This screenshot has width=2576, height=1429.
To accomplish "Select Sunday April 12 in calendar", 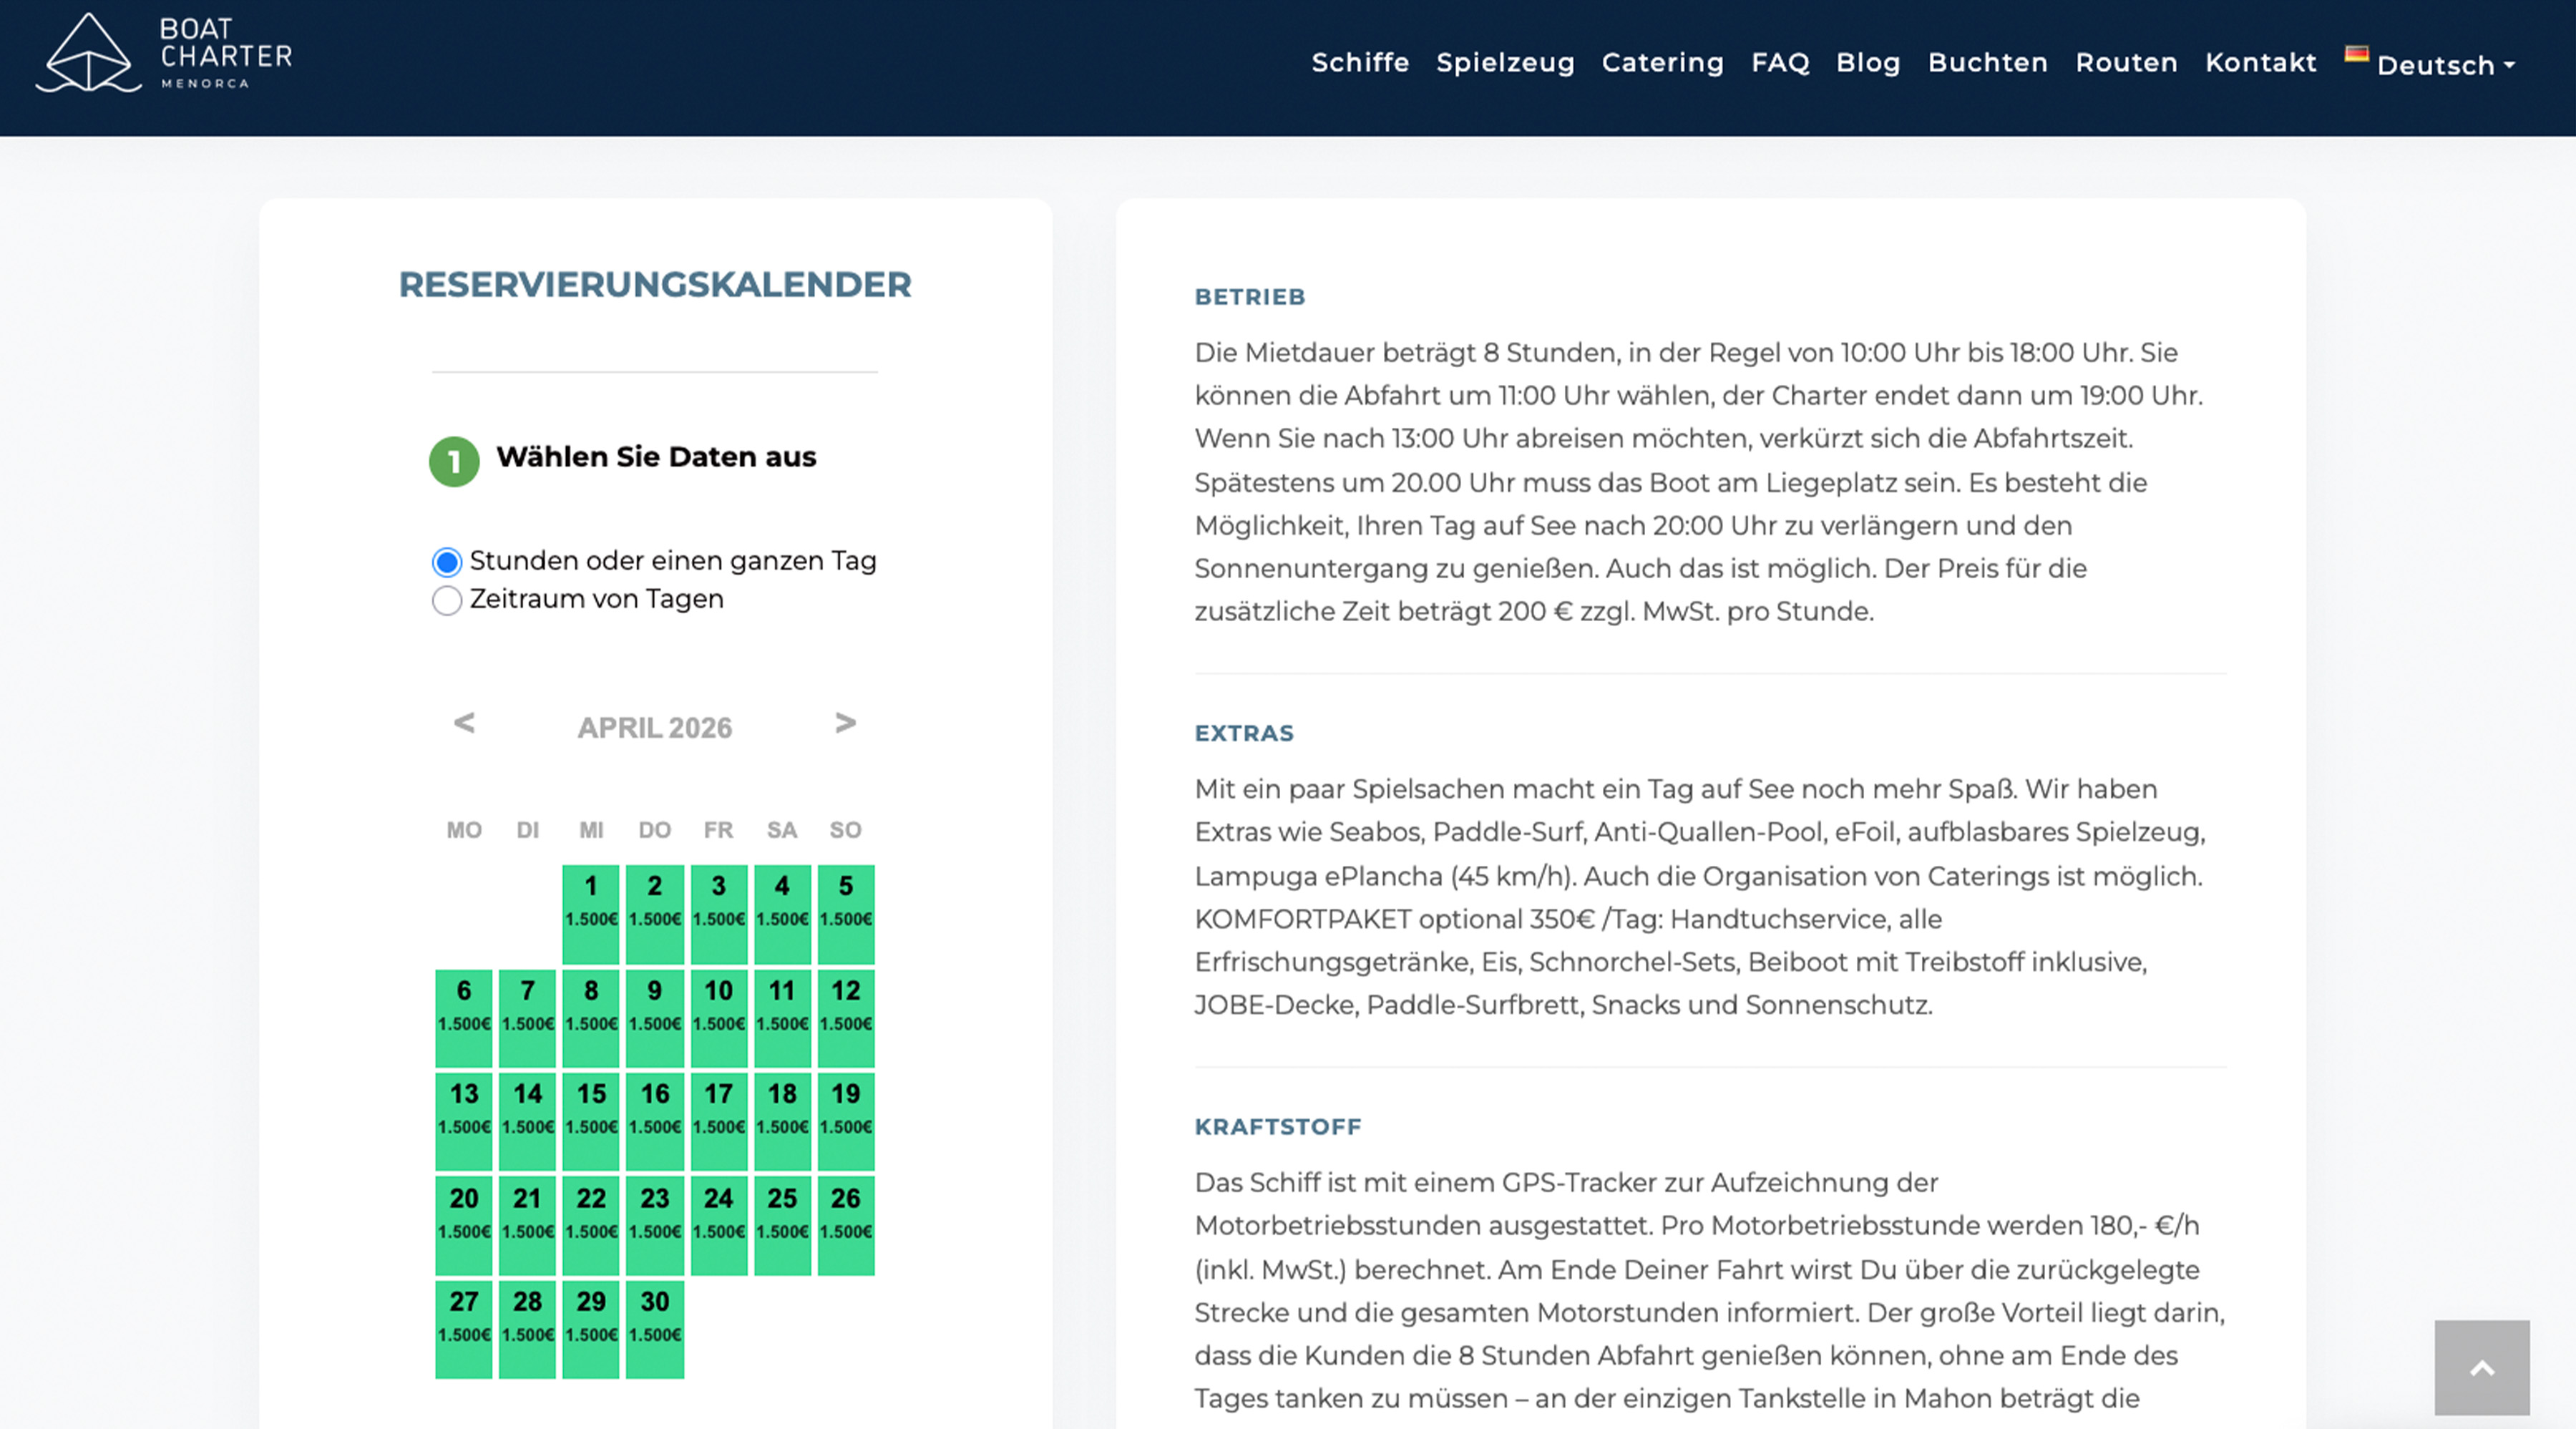I will [846, 1017].
